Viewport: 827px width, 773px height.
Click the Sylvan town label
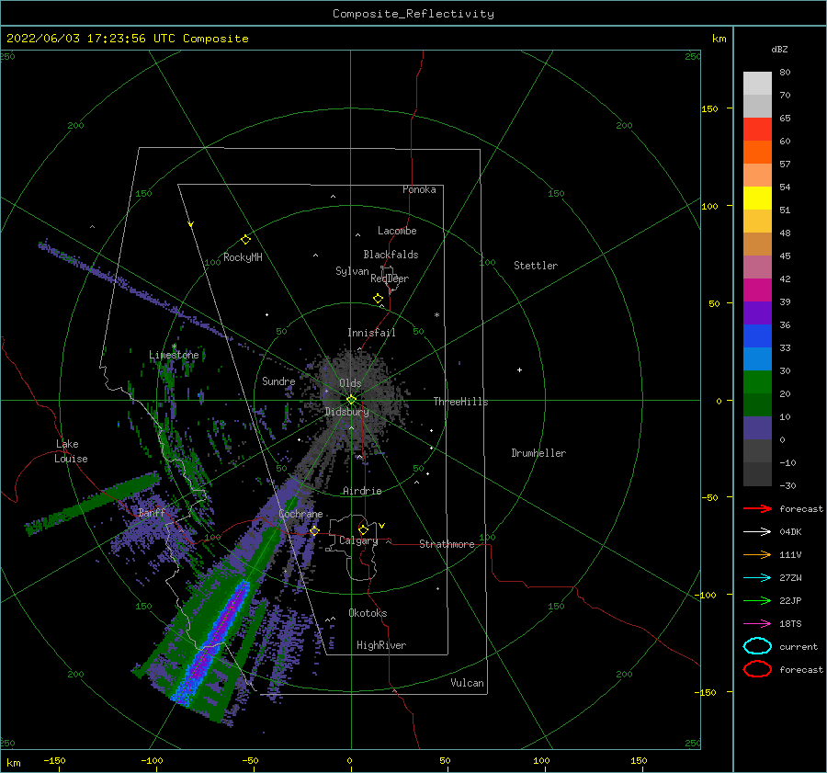click(352, 271)
